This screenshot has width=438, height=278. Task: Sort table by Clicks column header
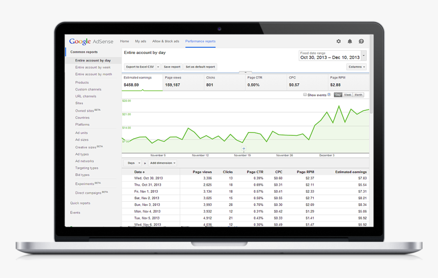pos(228,172)
